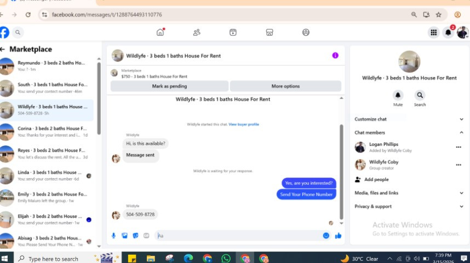
Task: Open conversation information purple icon
Action: 335,55
